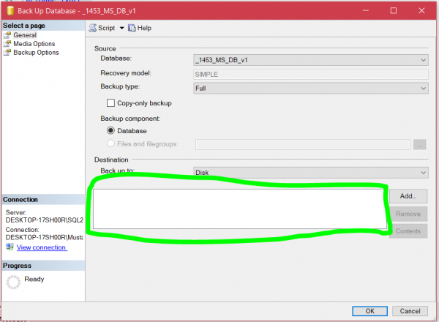
Task: Open the Database dropdown
Action: (x=311, y=60)
